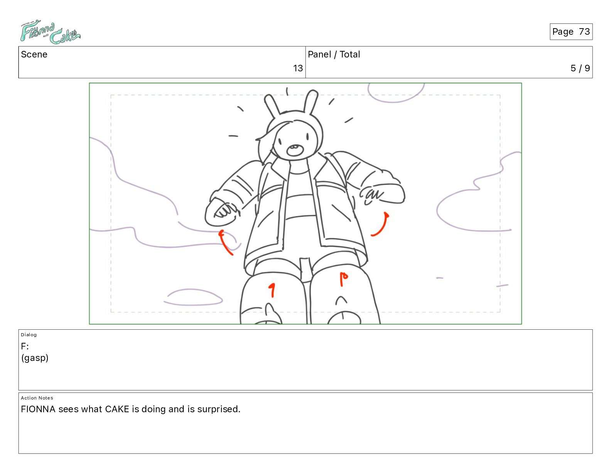Select the F: speaker line

[x=25, y=346]
